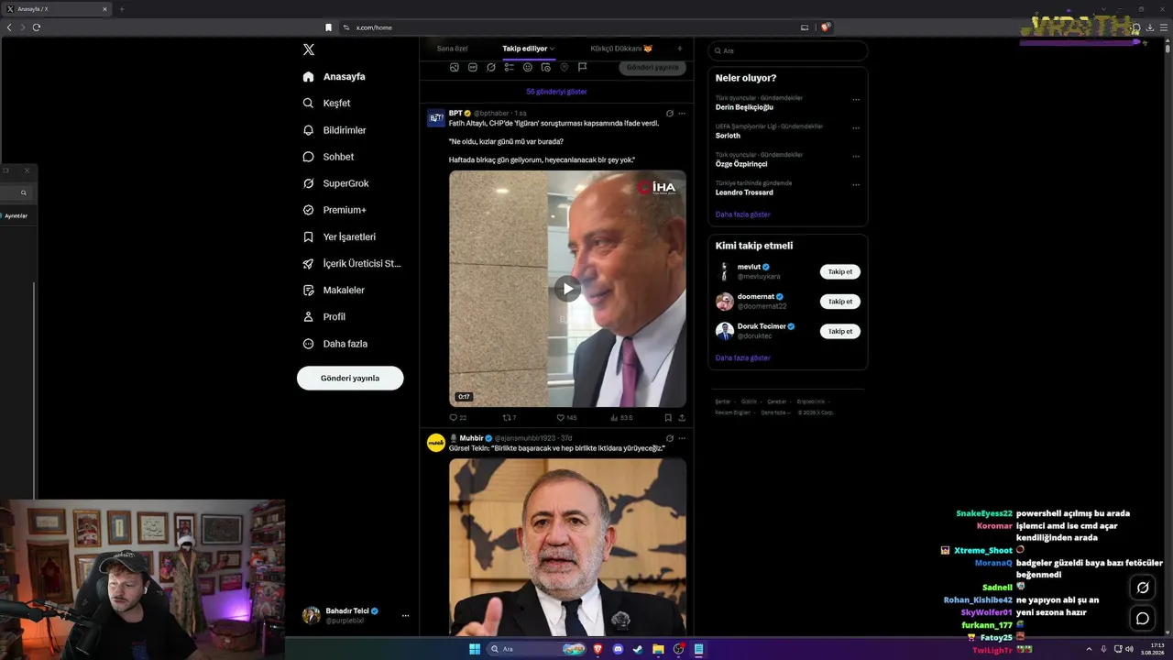Open options for Sorloth trend
The height and width of the screenshot is (660, 1173).
(856, 127)
